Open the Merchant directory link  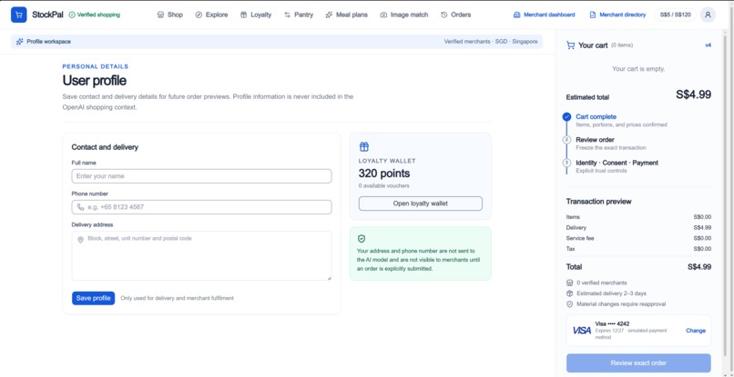click(x=617, y=15)
